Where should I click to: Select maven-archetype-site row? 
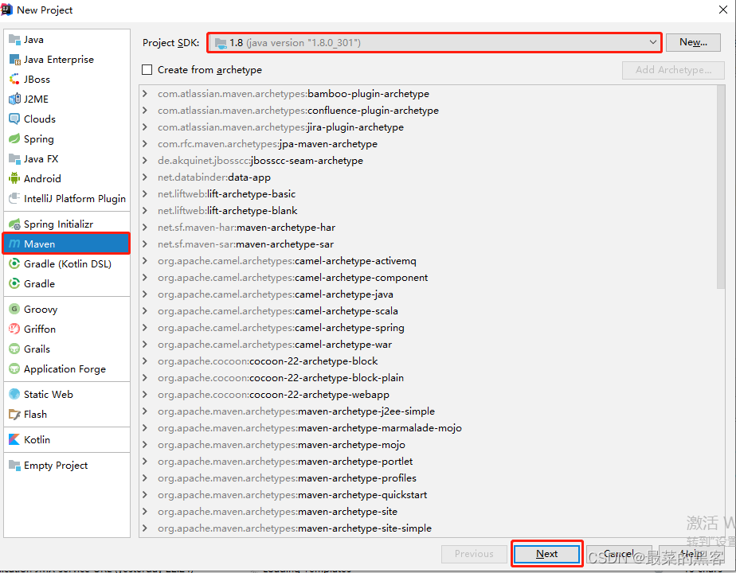428,512
